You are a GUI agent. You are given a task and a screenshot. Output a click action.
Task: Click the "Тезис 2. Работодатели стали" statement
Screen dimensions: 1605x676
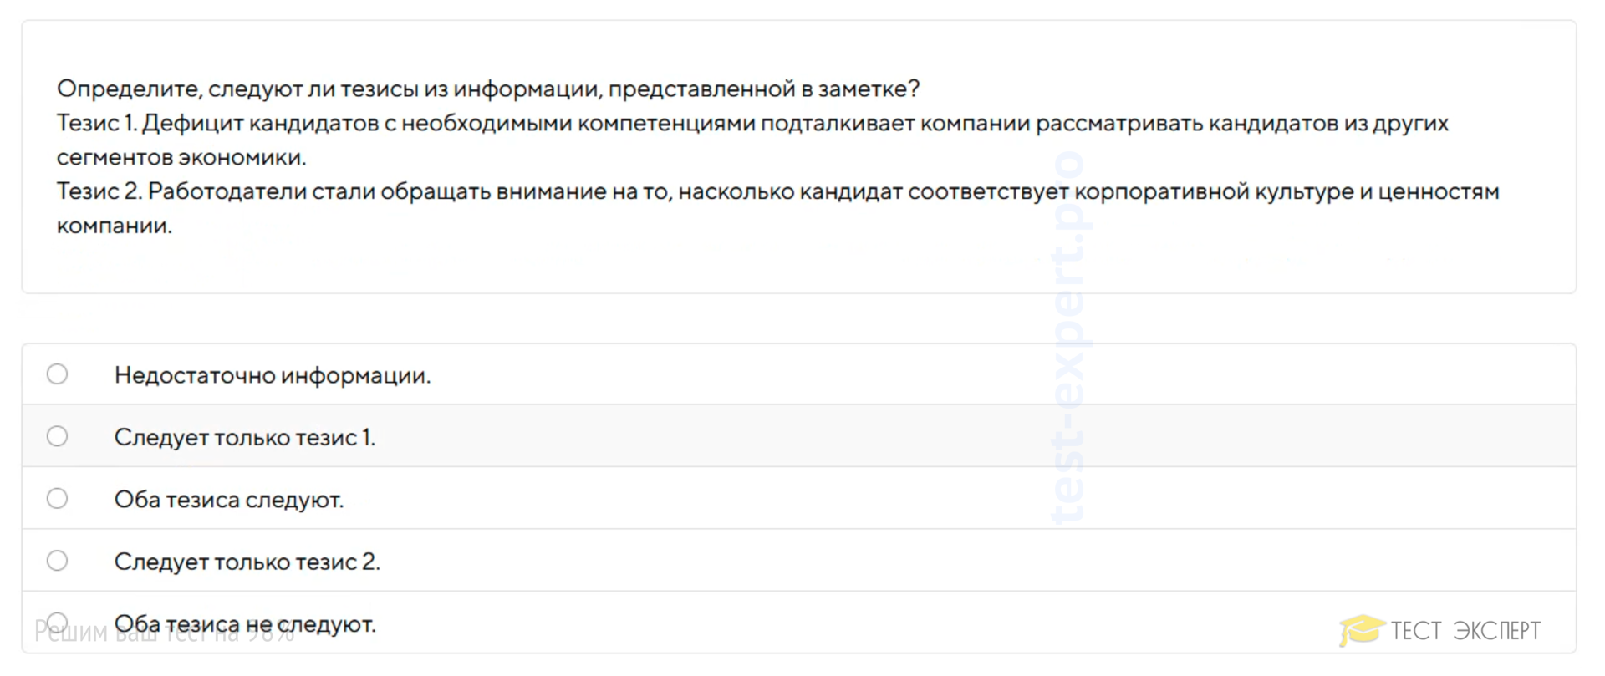(777, 191)
